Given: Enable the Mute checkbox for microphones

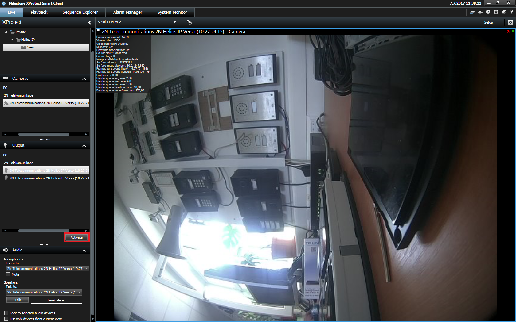Looking at the screenshot, I should pyautogui.click(x=8, y=274).
